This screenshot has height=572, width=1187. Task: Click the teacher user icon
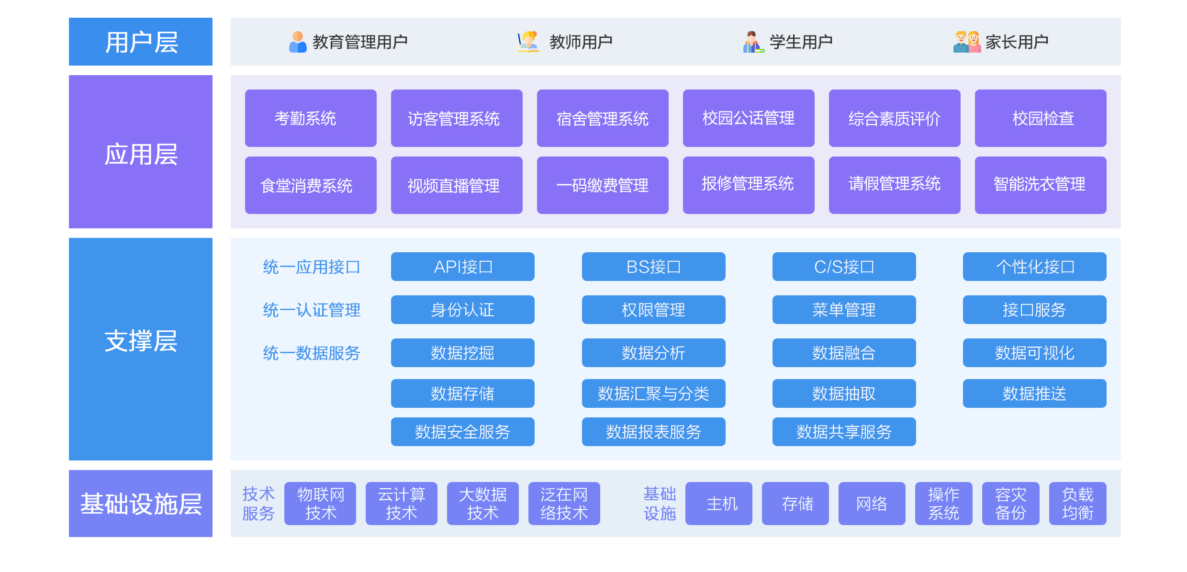click(528, 42)
